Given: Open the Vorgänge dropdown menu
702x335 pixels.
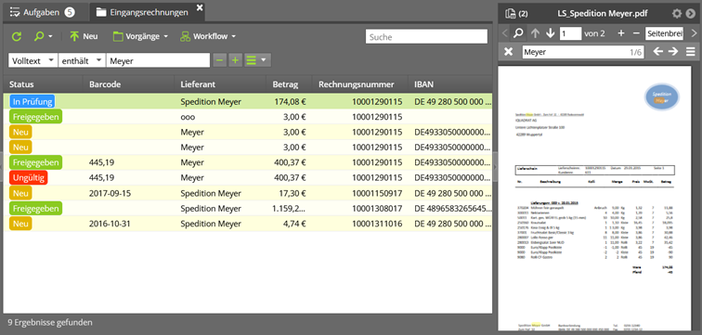Looking at the screenshot, I should tap(140, 37).
